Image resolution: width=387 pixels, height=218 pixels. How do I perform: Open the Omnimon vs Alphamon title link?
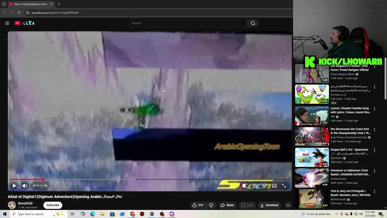(350, 172)
